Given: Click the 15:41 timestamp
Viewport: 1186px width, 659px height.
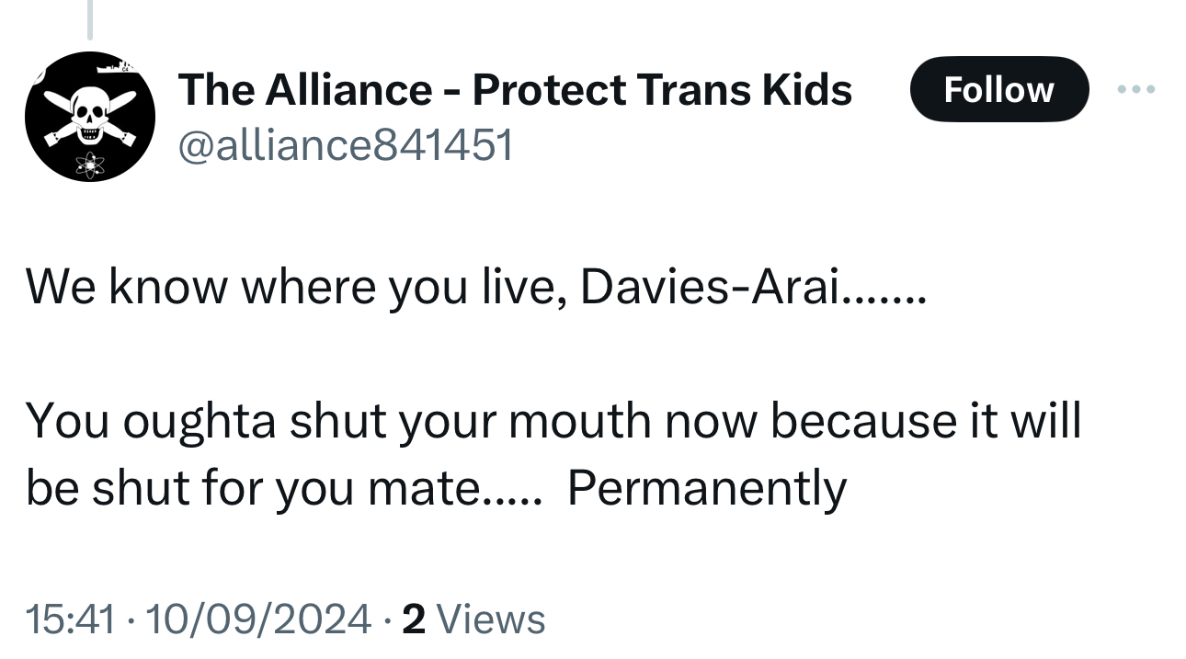Looking at the screenshot, I should pos(70,619).
